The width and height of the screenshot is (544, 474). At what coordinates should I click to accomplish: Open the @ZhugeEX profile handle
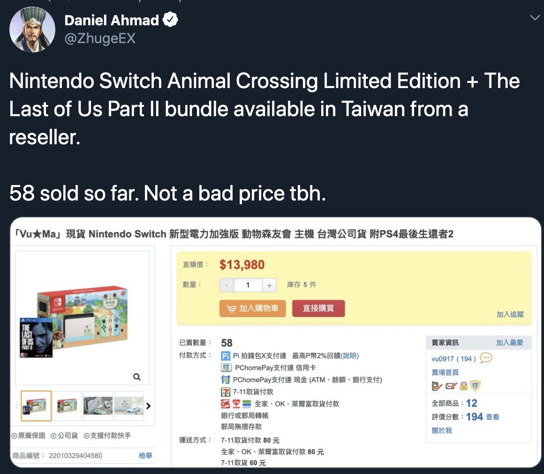pyautogui.click(x=99, y=38)
